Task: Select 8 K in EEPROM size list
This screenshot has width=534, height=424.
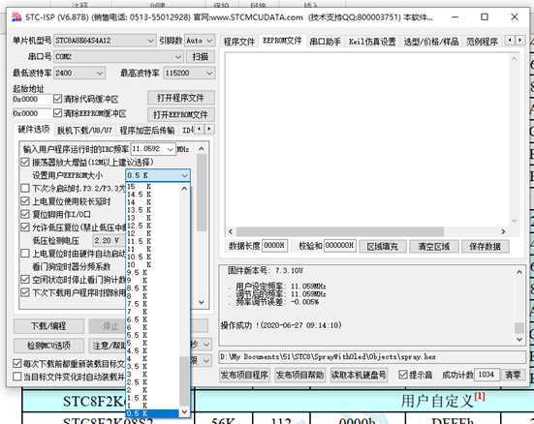Action: pos(152,296)
